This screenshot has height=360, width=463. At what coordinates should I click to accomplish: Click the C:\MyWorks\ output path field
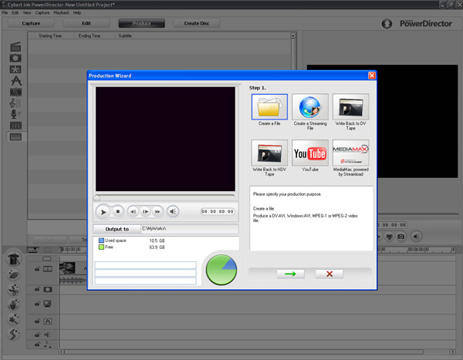tap(190, 229)
